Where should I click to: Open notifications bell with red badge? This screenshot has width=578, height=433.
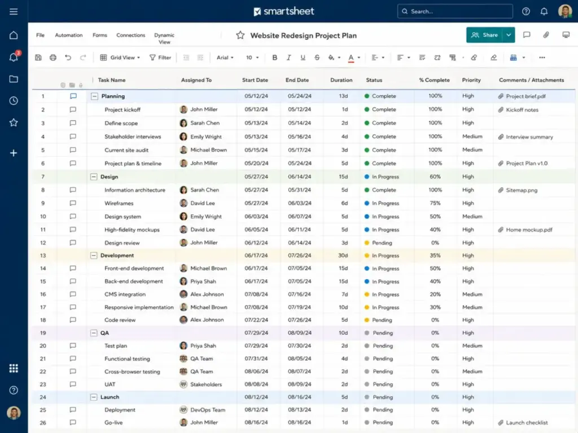[x=14, y=57]
